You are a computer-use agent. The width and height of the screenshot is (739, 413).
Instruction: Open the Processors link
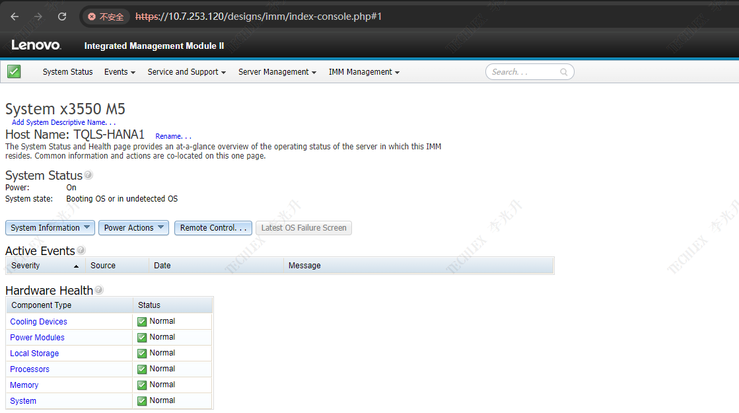30,369
